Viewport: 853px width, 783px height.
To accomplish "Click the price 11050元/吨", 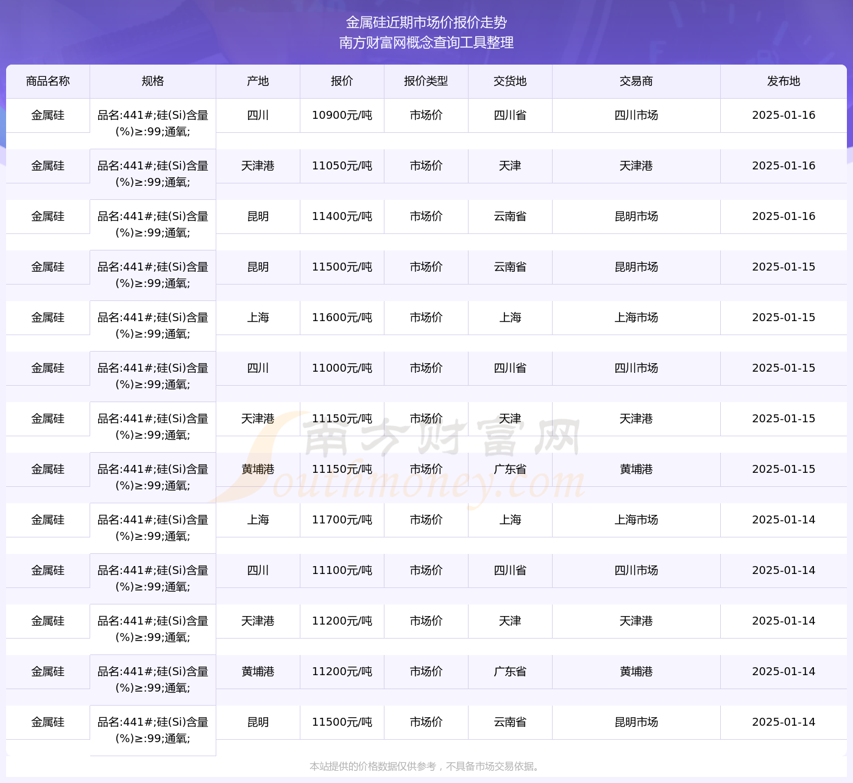I will coord(342,166).
